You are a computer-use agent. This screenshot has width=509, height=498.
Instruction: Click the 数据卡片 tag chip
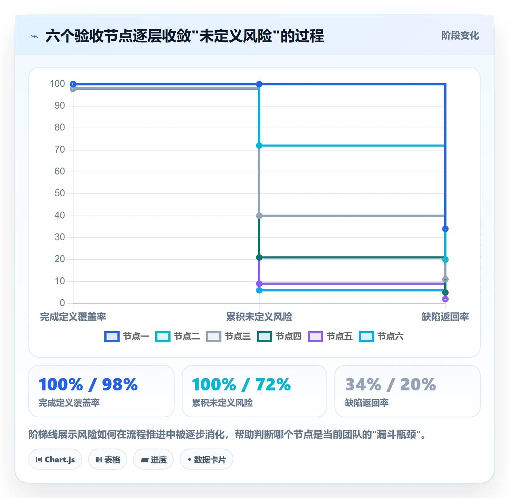coord(207,459)
